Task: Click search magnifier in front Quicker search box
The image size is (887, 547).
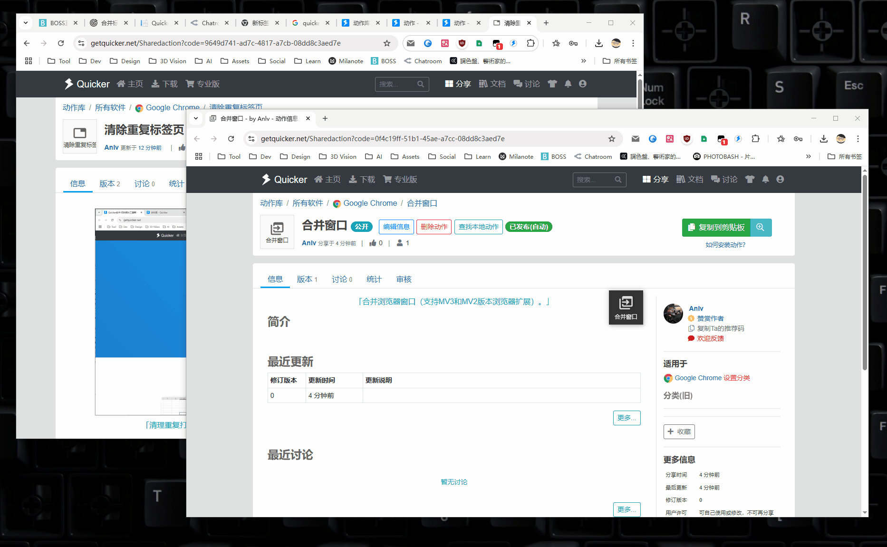Action: click(618, 179)
